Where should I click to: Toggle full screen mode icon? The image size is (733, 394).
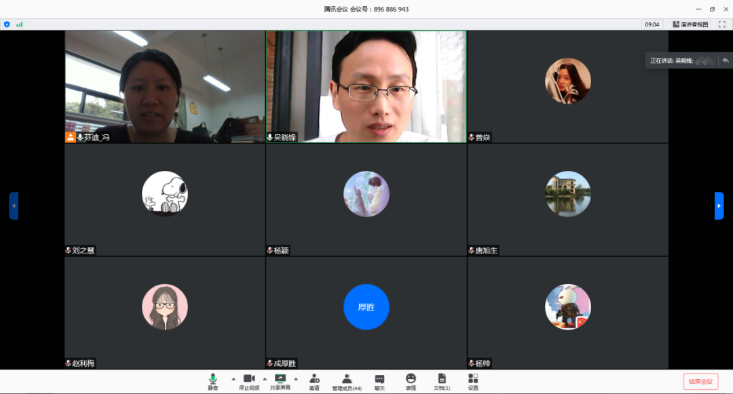coord(721,24)
